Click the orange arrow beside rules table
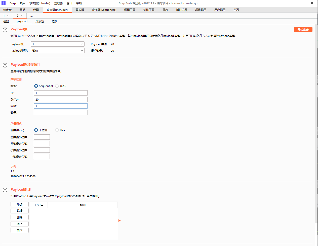The image size is (318, 246). [x=120, y=220]
